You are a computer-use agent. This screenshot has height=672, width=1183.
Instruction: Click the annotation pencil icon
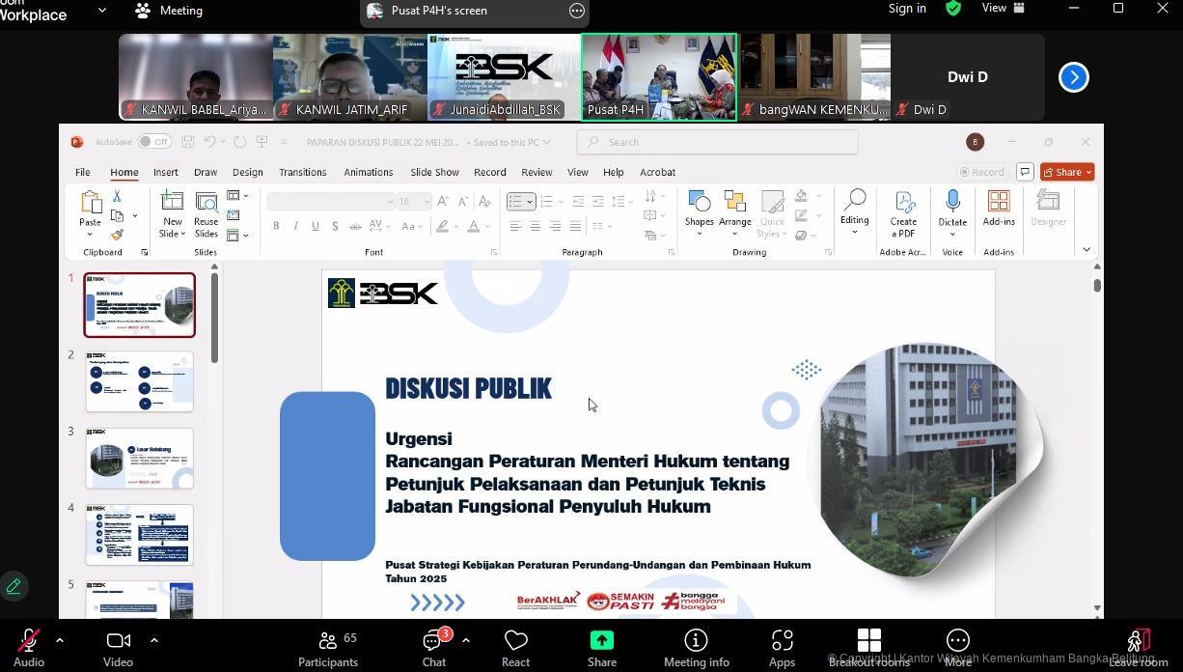[x=14, y=586]
